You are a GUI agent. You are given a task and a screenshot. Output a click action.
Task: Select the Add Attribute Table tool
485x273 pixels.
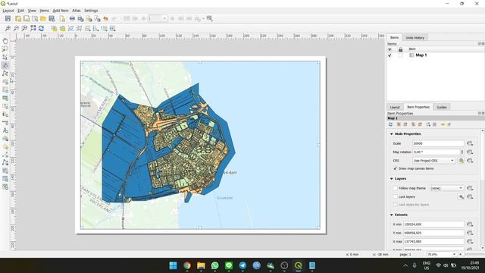[5, 179]
